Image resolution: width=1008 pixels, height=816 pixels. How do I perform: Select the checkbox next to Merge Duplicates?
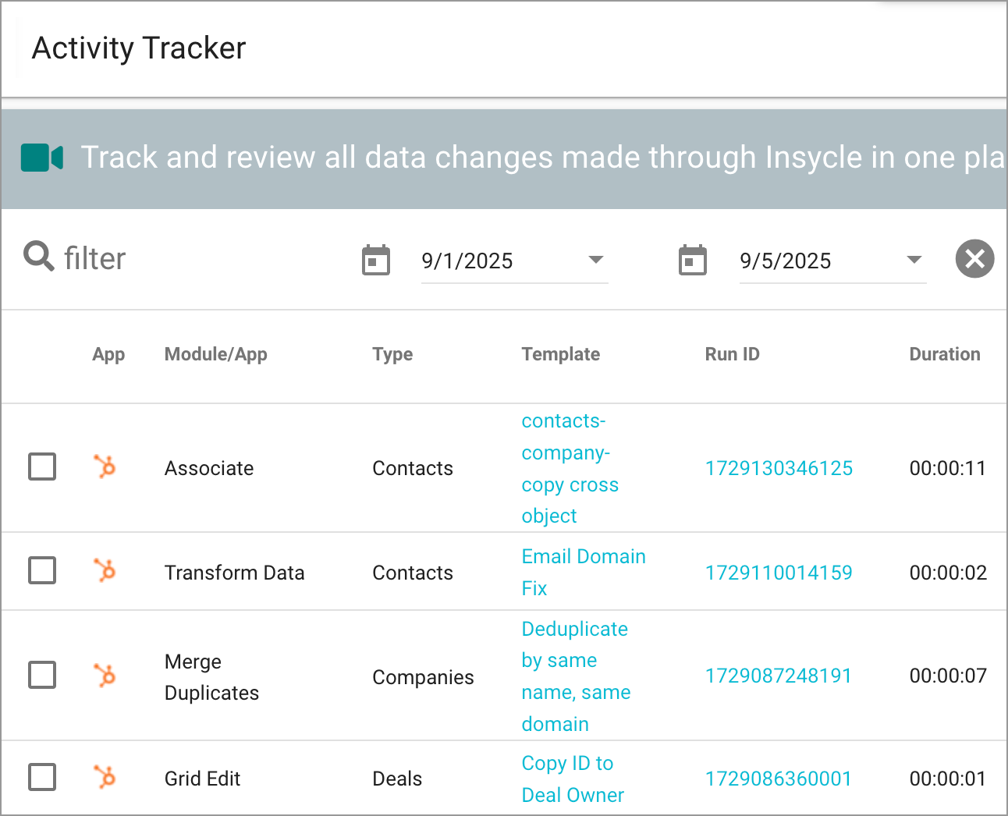point(41,675)
